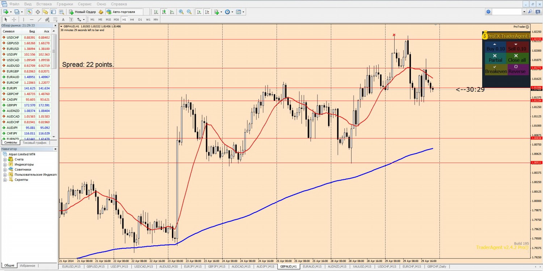Image resolution: width=543 pixels, height=271 pixels.
Task: Expand the Скрипты tree node
Action: pyautogui.click(x=5, y=180)
